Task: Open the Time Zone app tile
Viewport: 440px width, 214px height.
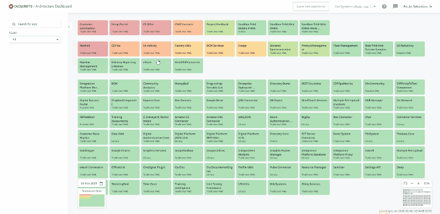Action: [156, 188]
